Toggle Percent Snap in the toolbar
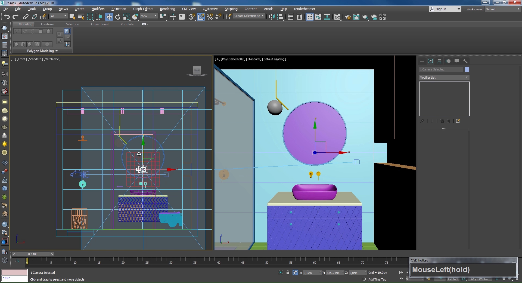 point(209,17)
